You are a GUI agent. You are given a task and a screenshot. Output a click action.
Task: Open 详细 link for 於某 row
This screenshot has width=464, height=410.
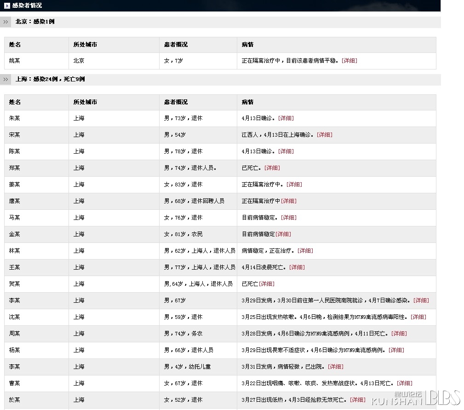click(x=357, y=400)
